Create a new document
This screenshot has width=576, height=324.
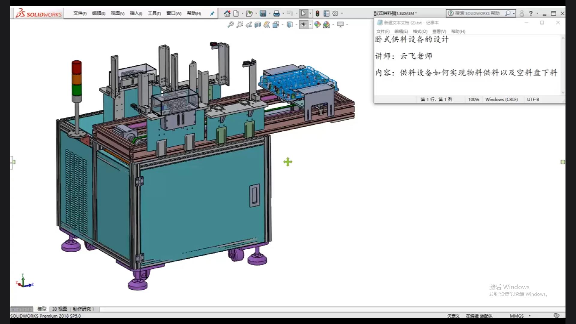click(236, 13)
